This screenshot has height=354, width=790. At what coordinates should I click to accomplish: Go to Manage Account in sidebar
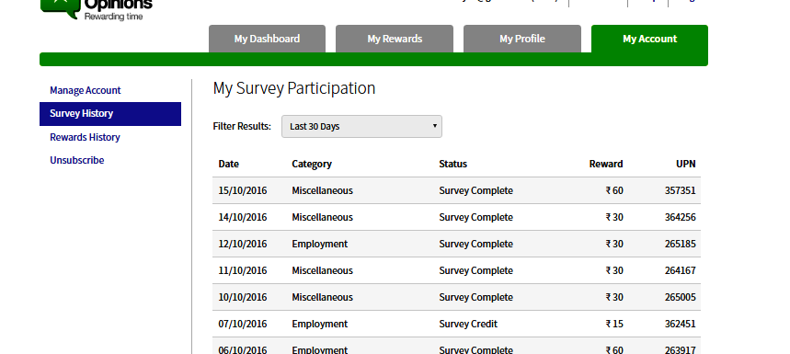86,91
